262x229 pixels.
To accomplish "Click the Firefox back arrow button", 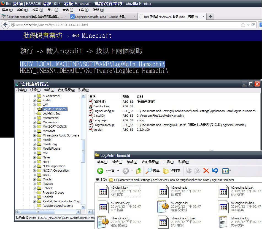I will [x=5, y=25].
